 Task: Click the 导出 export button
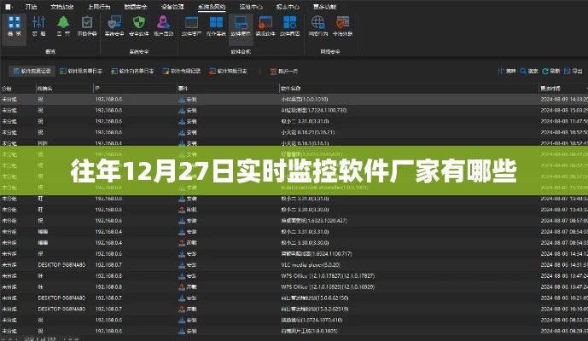(x=573, y=72)
